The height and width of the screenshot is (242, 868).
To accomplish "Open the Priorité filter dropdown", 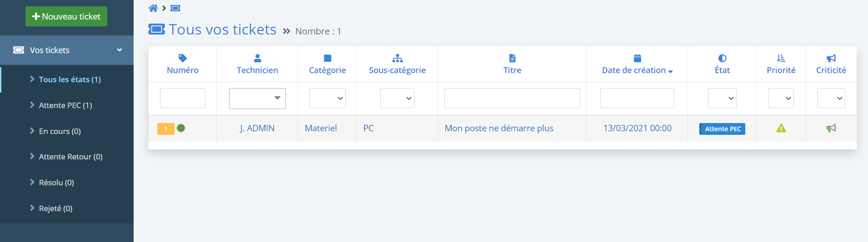I will [781, 98].
